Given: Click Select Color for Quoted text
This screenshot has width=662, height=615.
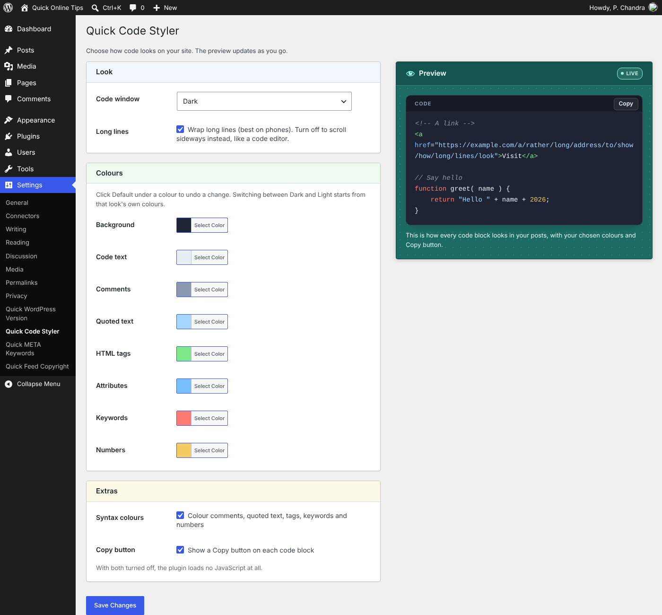Looking at the screenshot, I should pyautogui.click(x=209, y=322).
